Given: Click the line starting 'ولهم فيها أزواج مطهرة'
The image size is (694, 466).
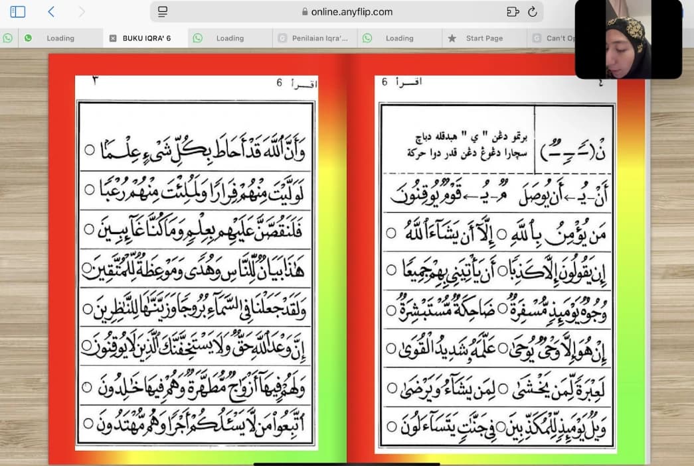Looking at the screenshot, I should (x=196, y=386).
